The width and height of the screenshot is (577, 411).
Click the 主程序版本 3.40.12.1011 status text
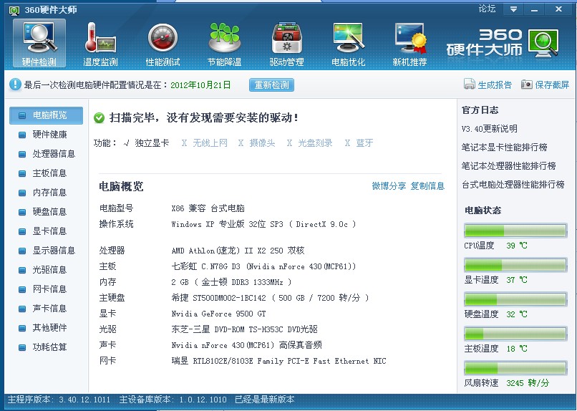pos(59,400)
